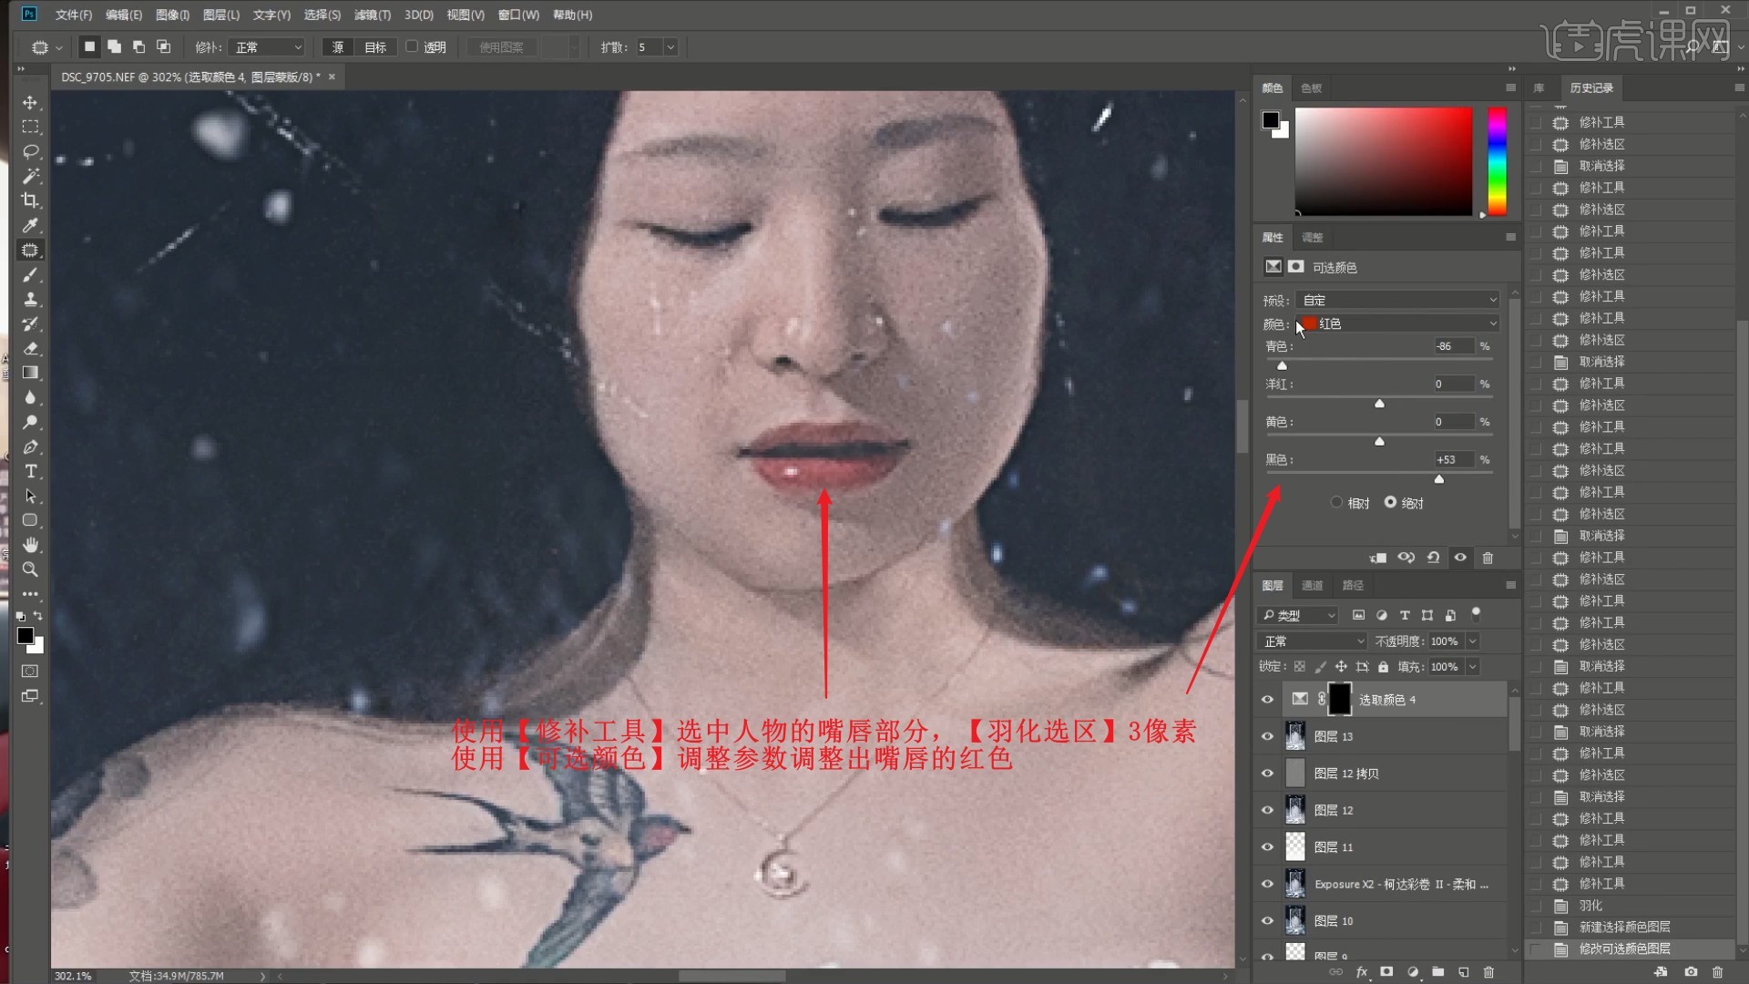
Task: Select the Type tool
Action: [30, 471]
